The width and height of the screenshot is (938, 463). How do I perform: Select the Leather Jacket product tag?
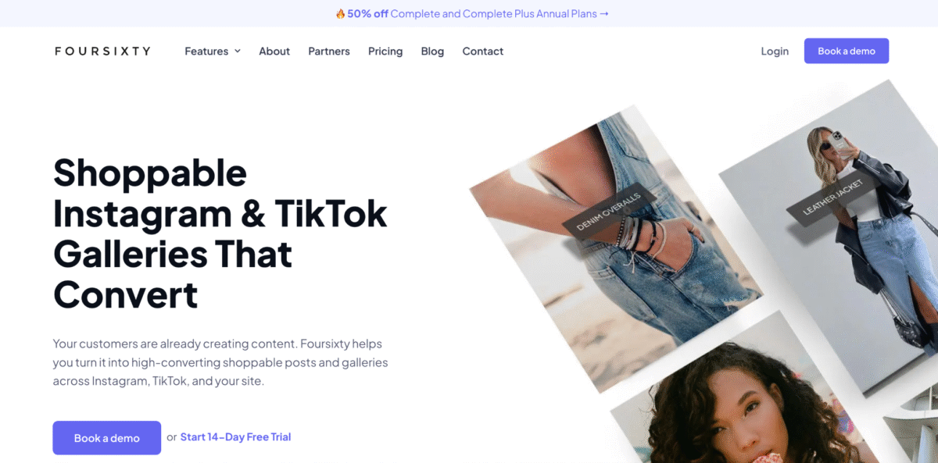(834, 198)
